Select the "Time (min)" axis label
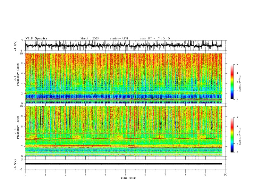 (x=128, y=178)
